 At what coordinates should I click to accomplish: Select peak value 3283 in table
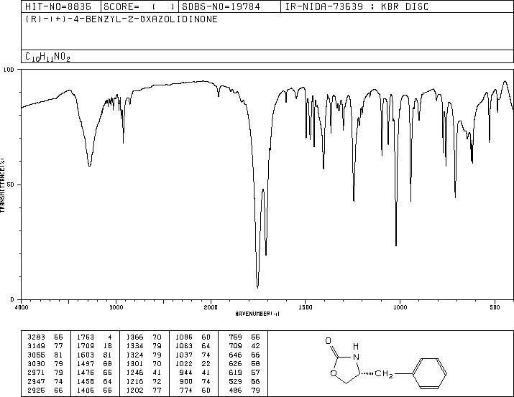tap(36, 337)
